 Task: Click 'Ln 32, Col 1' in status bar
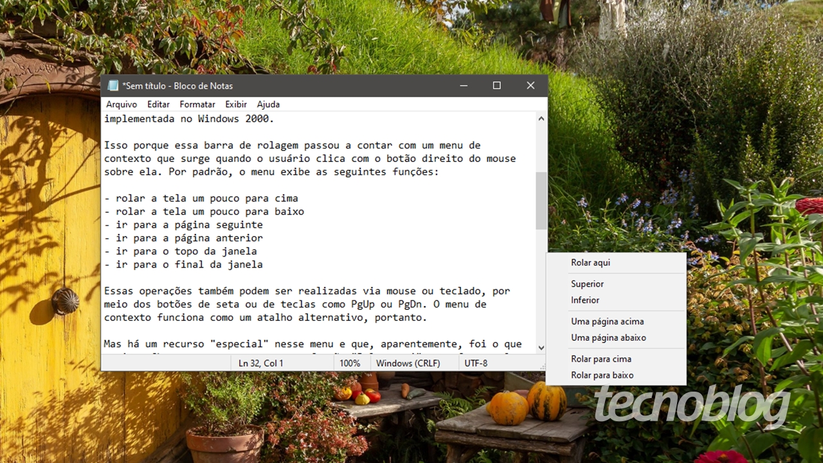pos(261,363)
